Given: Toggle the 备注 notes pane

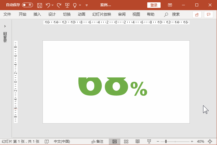Looking at the screenshot, I should click(97, 142).
